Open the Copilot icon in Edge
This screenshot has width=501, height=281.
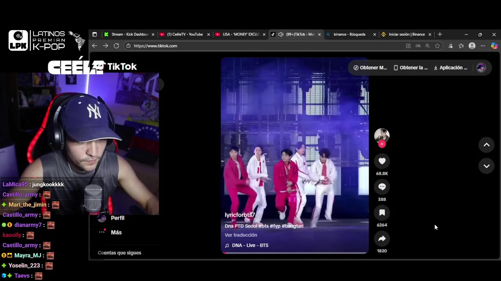click(x=494, y=46)
